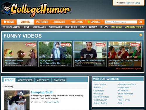Image resolution: width=146 pixels, height=110 pixels.
Task: Open SKETCH COMEDY submenu item
Action: pos(88,27)
